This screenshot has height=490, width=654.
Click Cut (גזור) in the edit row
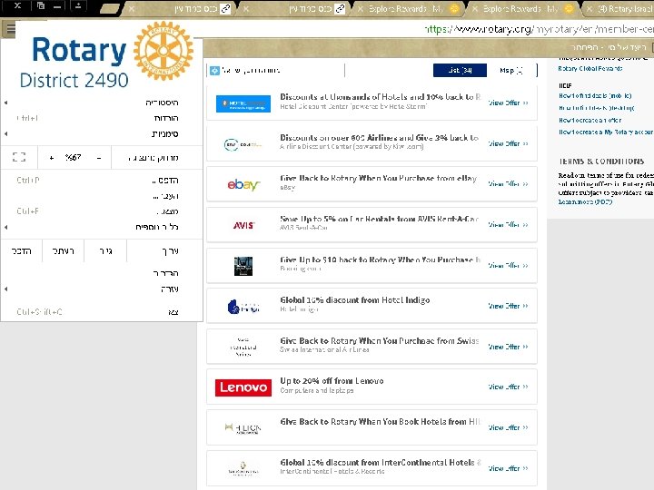coord(105,251)
